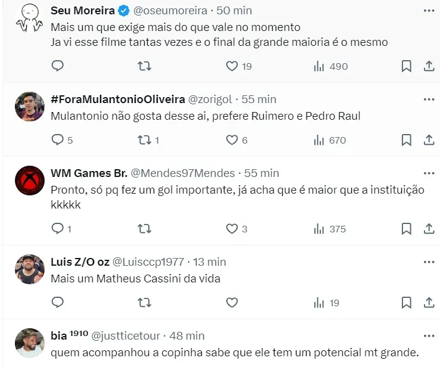Reply to the #ForaMulantonioOliveira tweet
The height and width of the screenshot is (367, 440).
pos(58,140)
